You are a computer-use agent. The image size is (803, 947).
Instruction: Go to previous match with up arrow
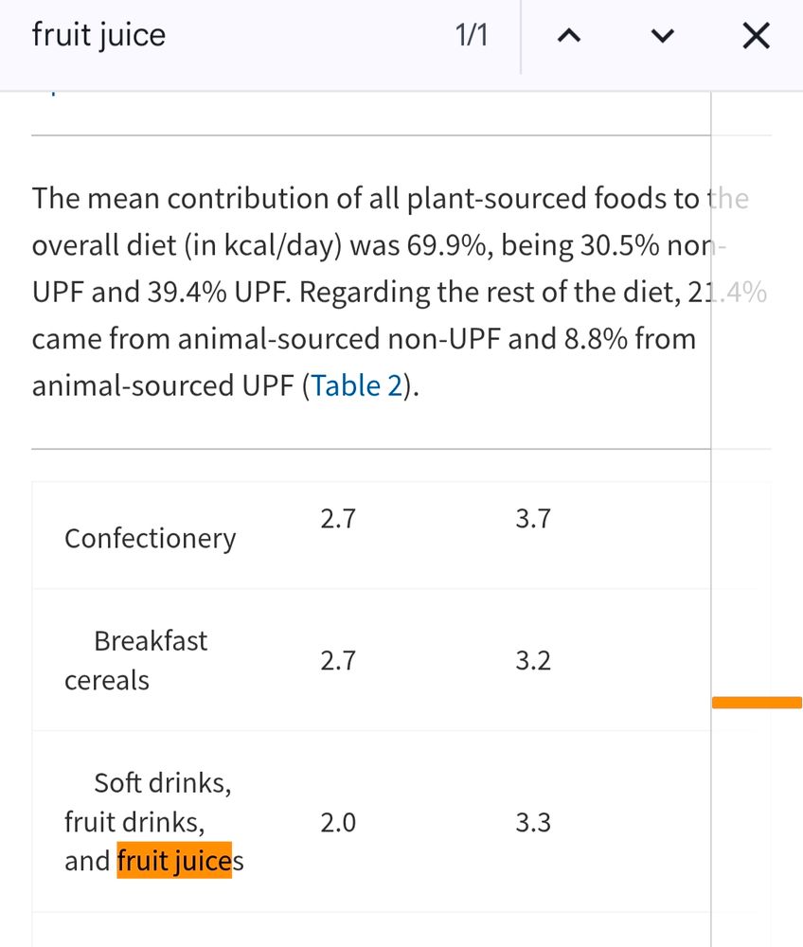pyautogui.click(x=568, y=37)
